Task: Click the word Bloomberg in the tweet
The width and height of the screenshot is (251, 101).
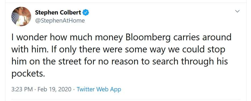Action: coord(148,38)
